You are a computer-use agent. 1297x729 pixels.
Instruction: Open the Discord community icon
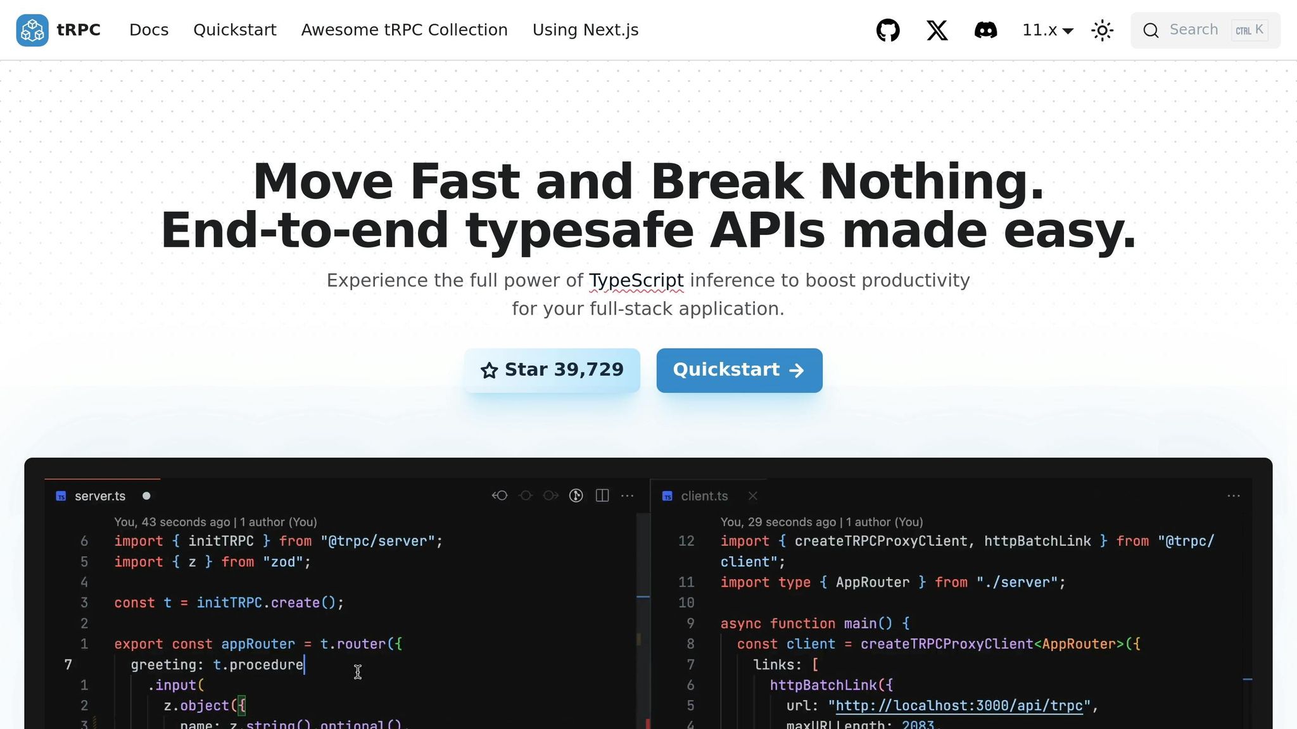[985, 30]
